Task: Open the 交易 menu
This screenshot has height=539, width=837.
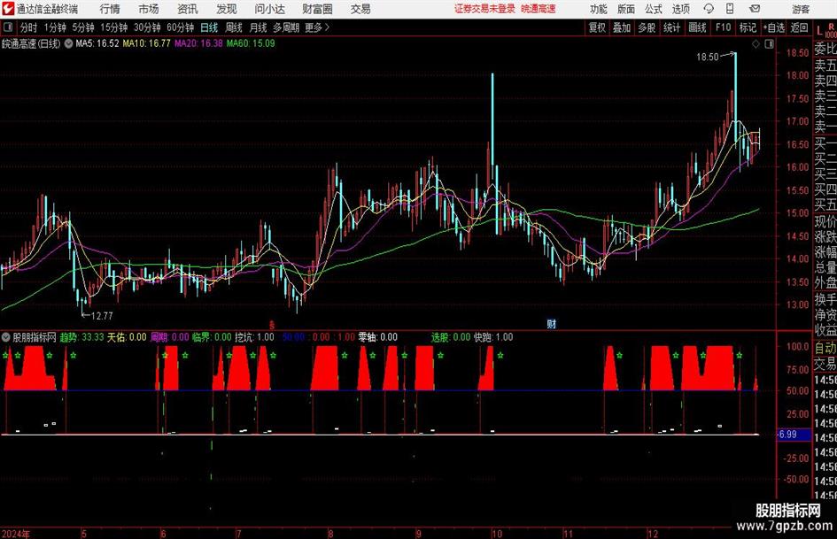Action: [360, 9]
